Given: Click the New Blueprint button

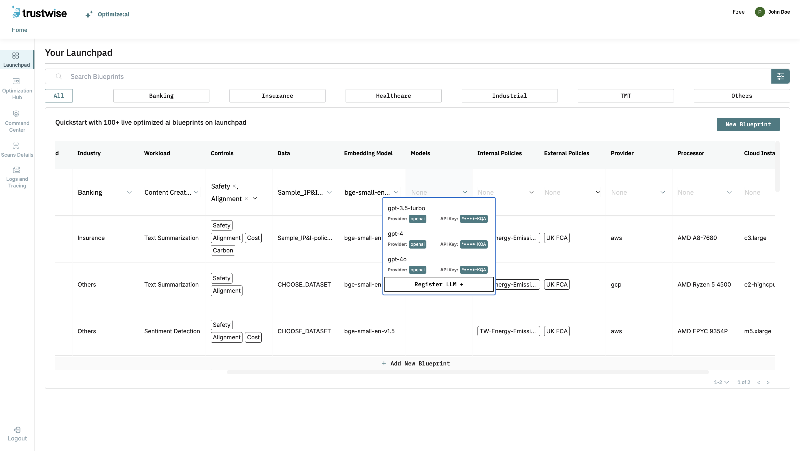Looking at the screenshot, I should [x=748, y=124].
